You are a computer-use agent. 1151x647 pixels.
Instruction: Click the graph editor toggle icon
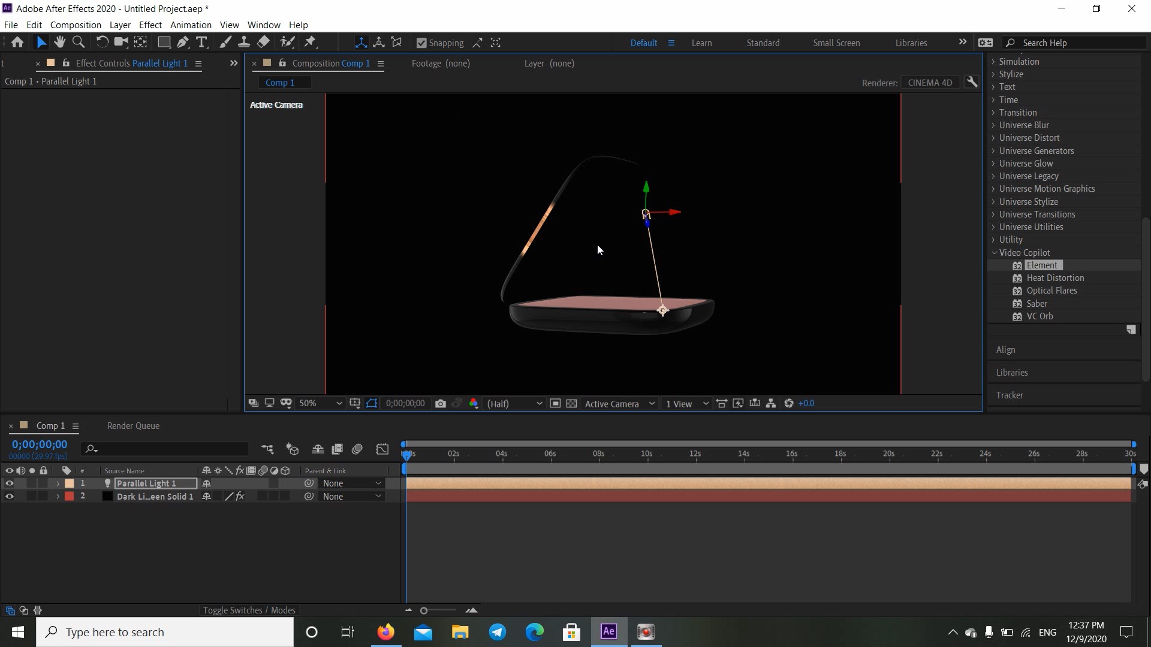[382, 449]
